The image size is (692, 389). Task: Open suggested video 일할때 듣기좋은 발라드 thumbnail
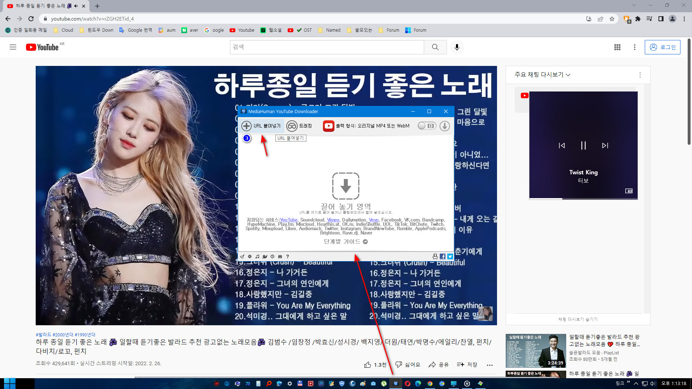536,351
